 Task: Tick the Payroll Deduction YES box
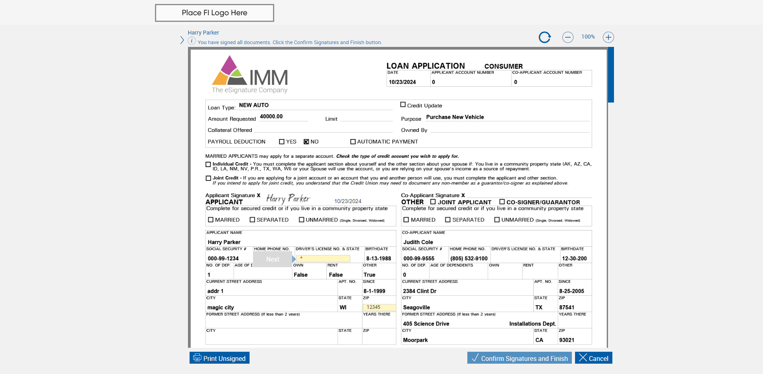point(282,141)
